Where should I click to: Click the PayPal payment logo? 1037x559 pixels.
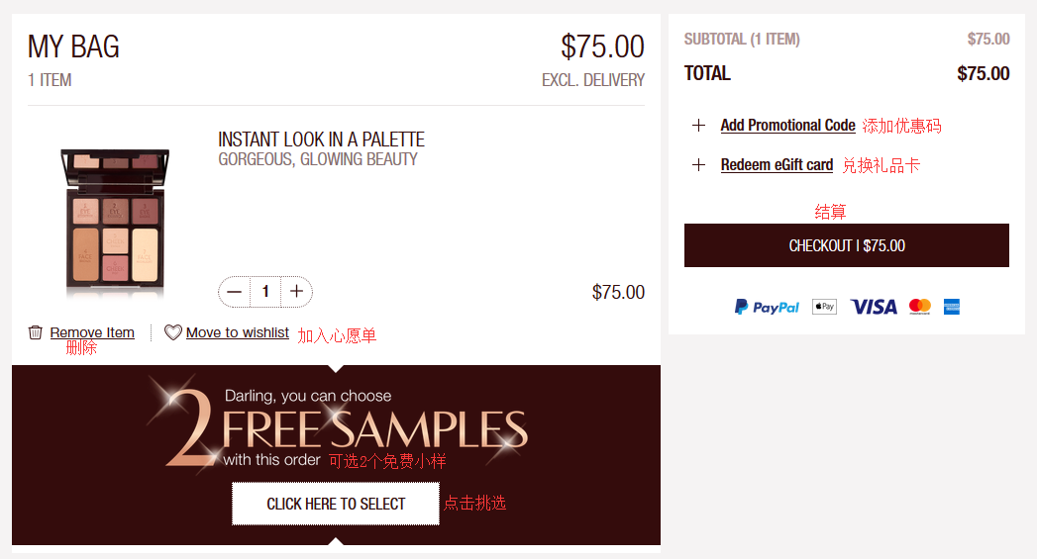point(767,307)
